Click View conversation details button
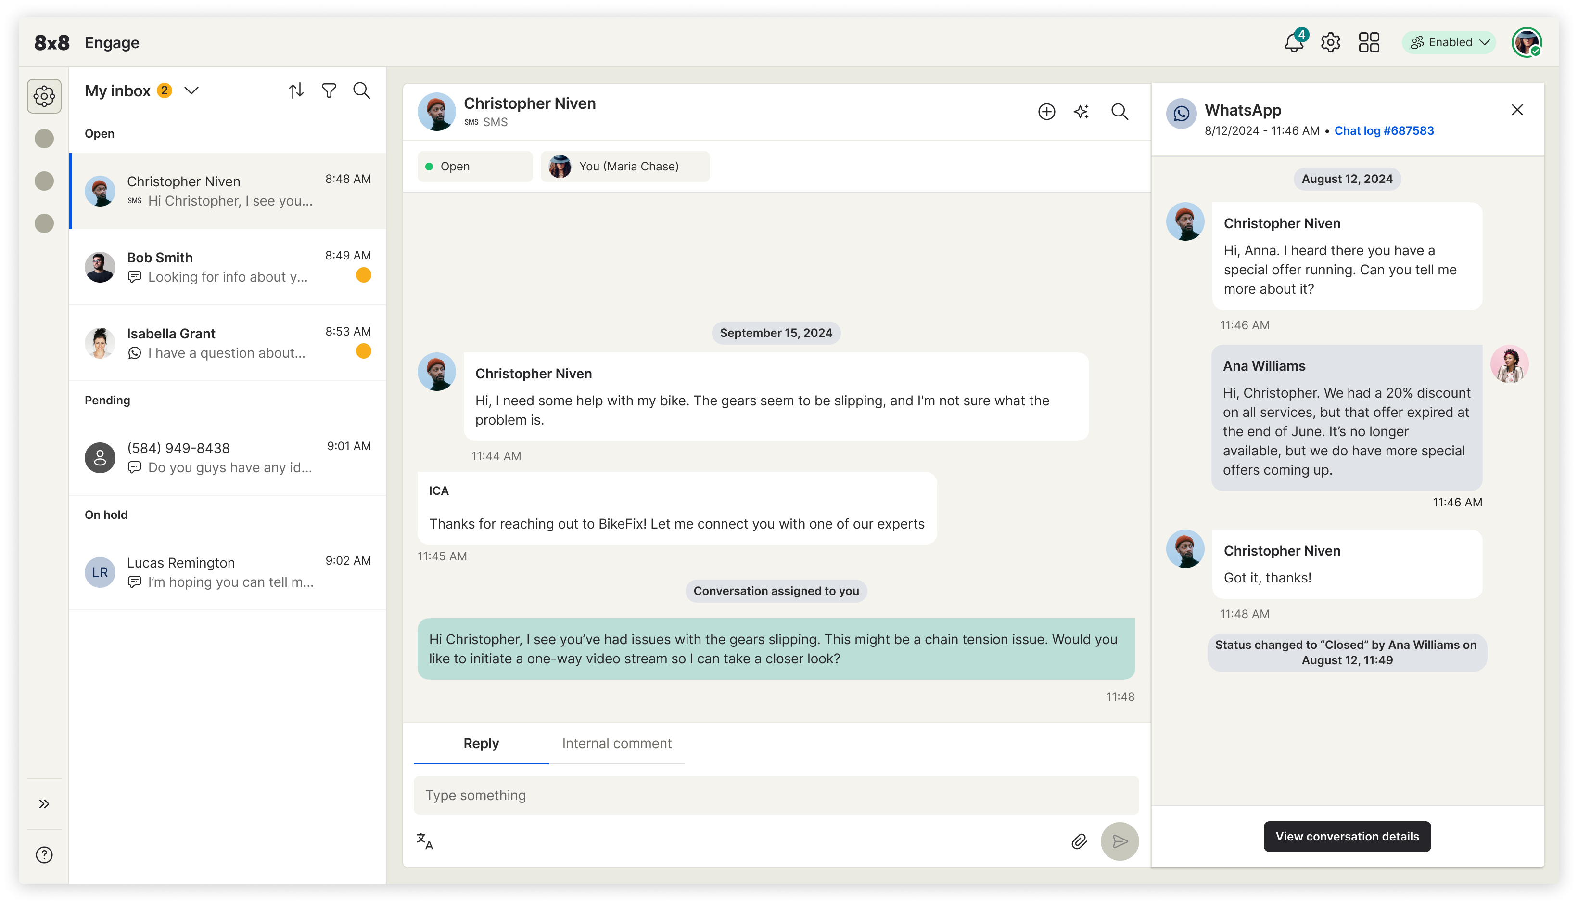 click(1347, 836)
